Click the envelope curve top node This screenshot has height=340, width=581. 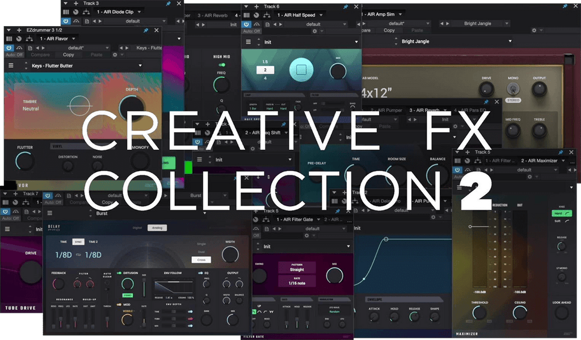tap(386, 239)
